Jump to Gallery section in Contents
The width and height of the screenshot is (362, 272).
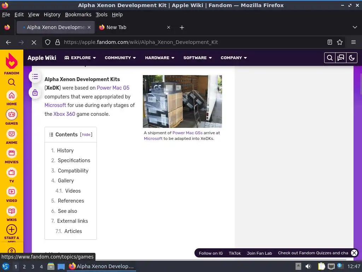(66, 181)
